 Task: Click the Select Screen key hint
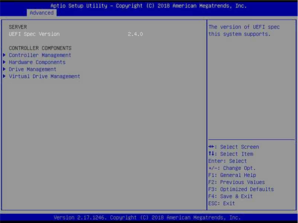(x=234, y=147)
